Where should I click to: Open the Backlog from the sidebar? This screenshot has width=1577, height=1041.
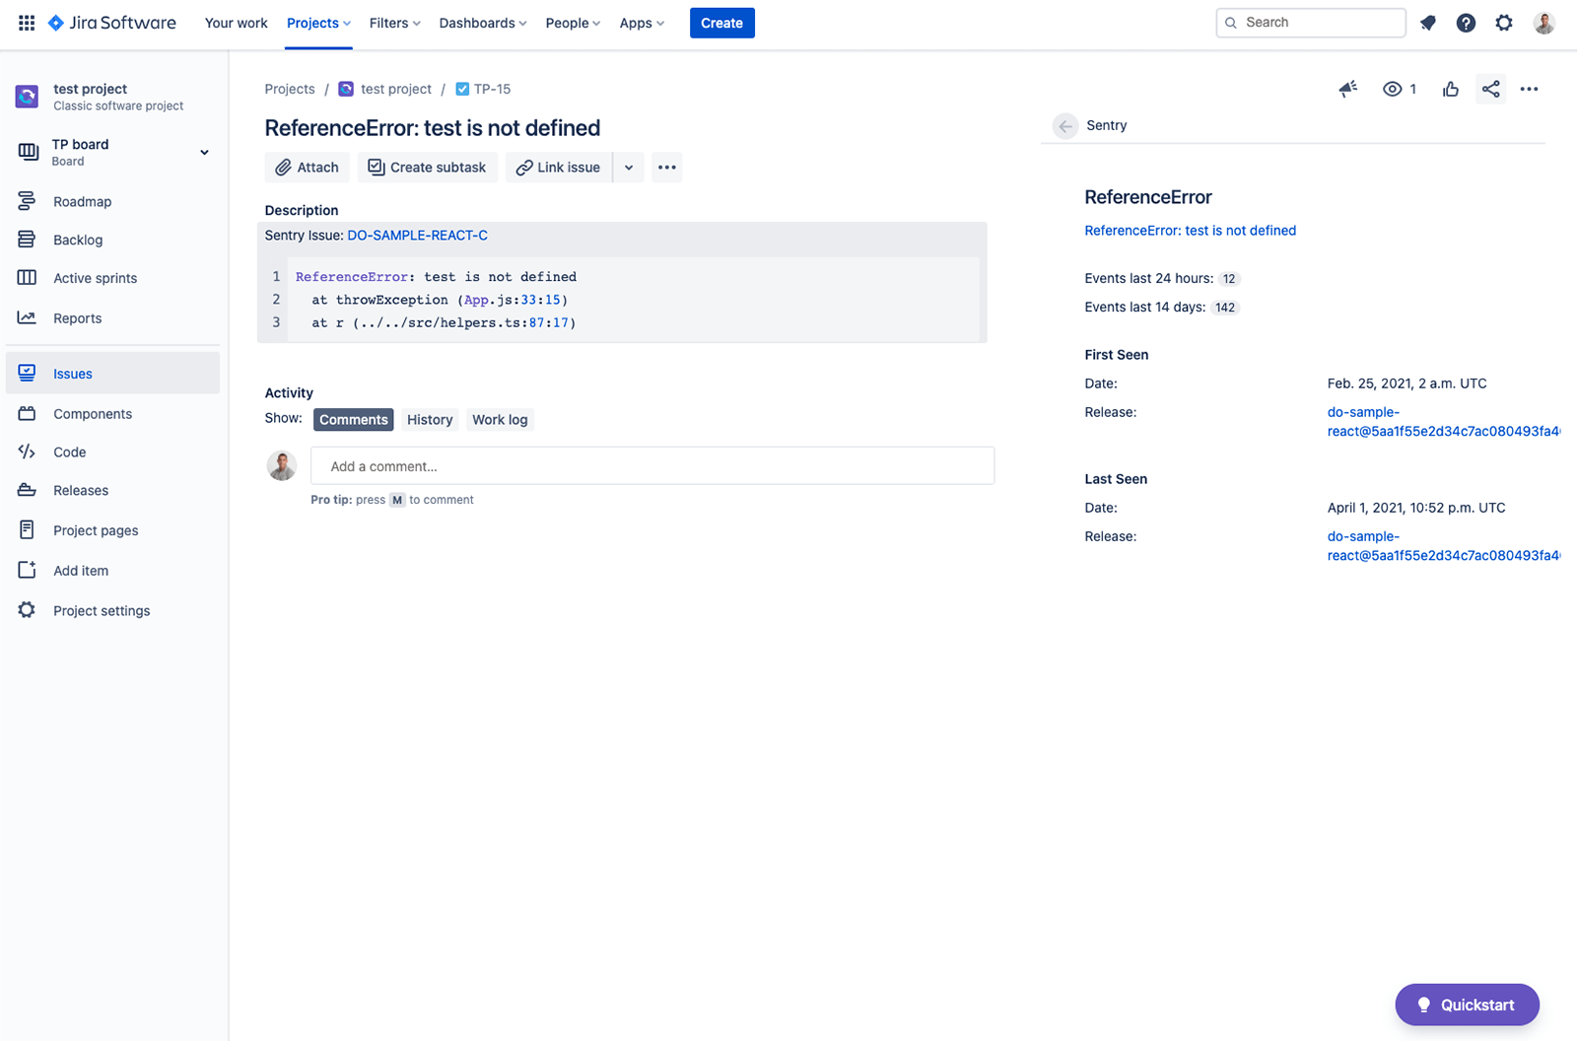tap(77, 240)
